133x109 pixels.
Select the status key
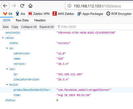[x=11, y=100]
